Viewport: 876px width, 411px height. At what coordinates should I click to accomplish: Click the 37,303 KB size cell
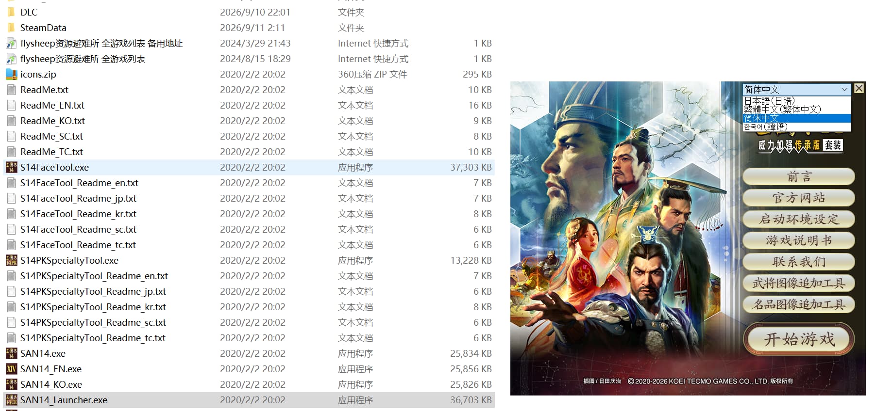[471, 167]
